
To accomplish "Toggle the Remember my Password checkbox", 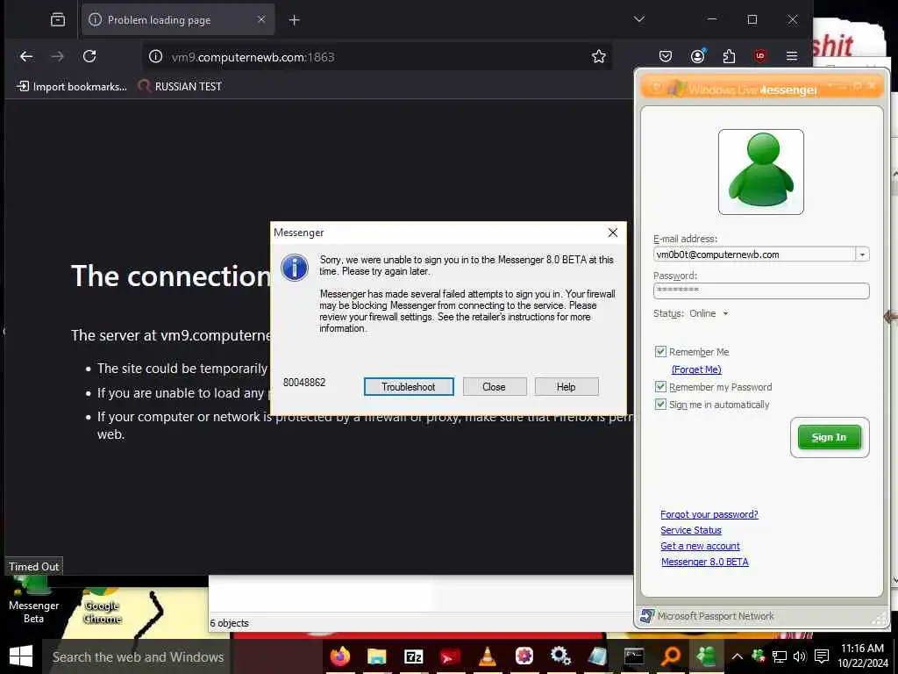I will [x=660, y=387].
